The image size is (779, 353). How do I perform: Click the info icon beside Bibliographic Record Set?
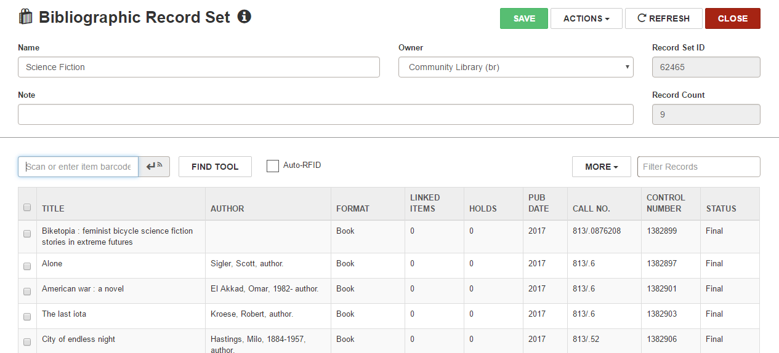tap(244, 17)
